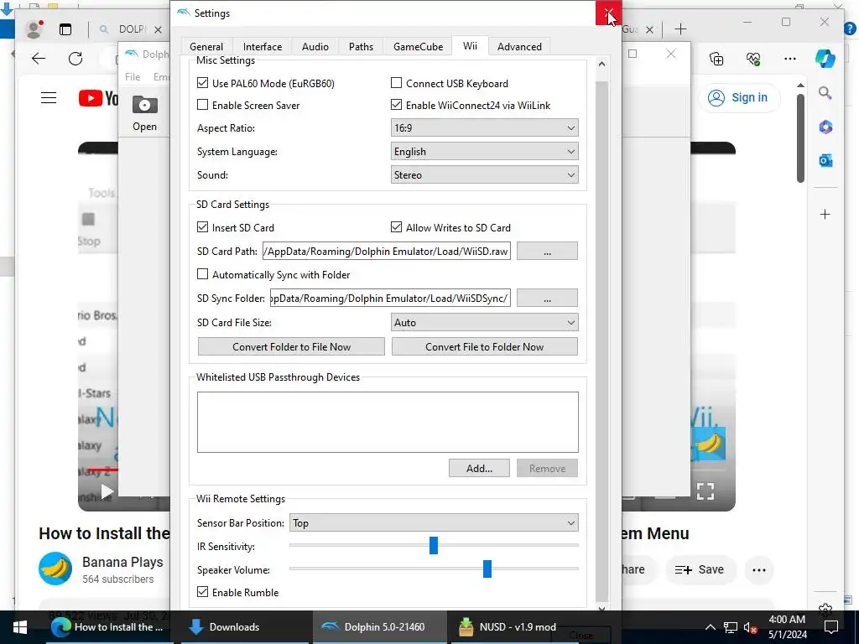Save the video to playlist
Screen dimensions: 859x644
click(700, 570)
